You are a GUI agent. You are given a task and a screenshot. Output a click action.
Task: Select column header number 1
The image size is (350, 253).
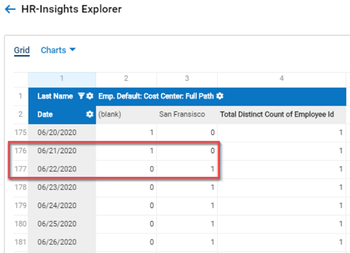[x=62, y=78]
